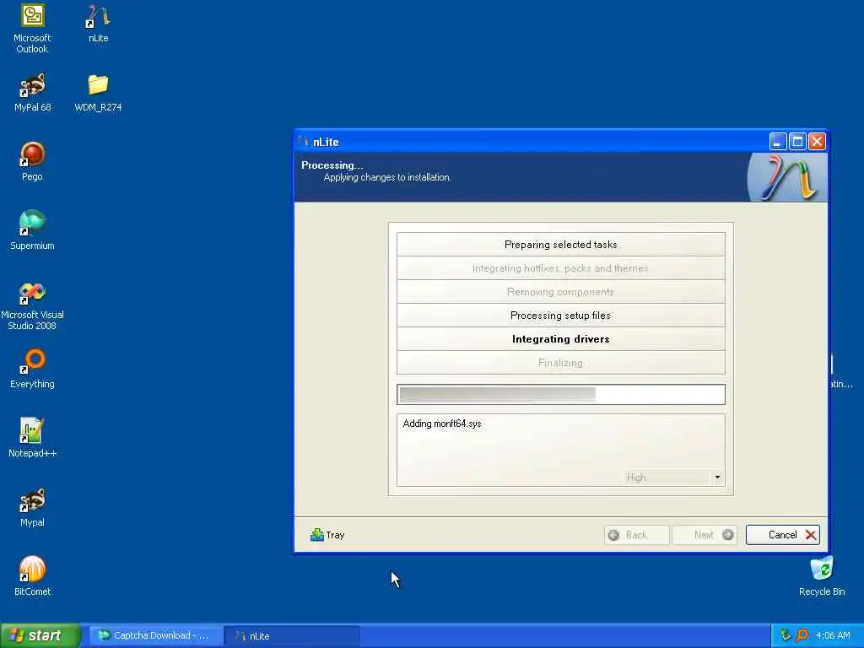Click the Integrating drivers step

(561, 339)
